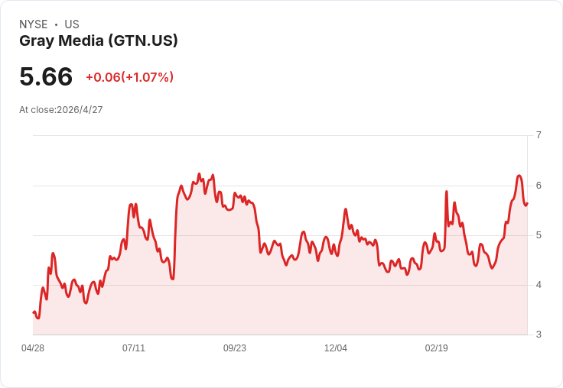Click the 04/28 date axis label
Screen dimensions: 563x388
pyautogui.click(x=33, y=348)
